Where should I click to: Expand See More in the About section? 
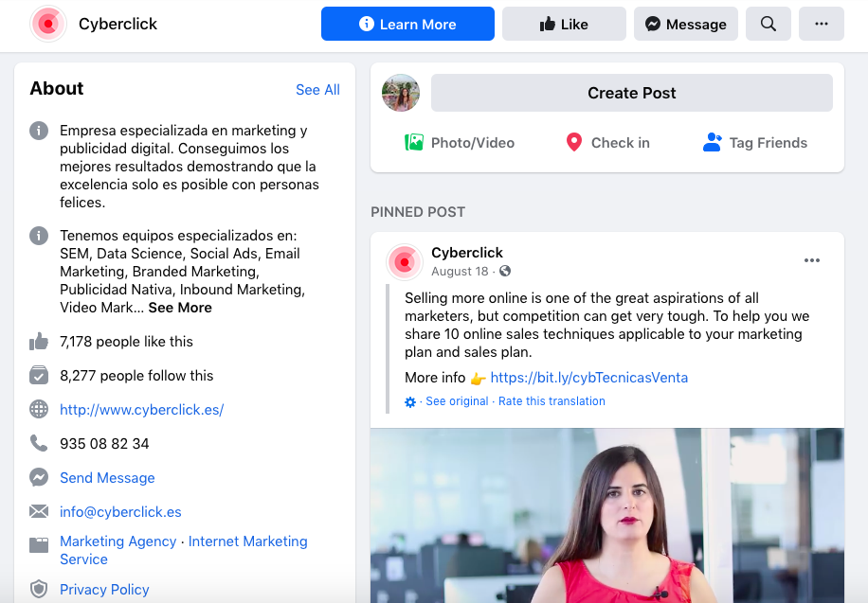pos(179,307)
